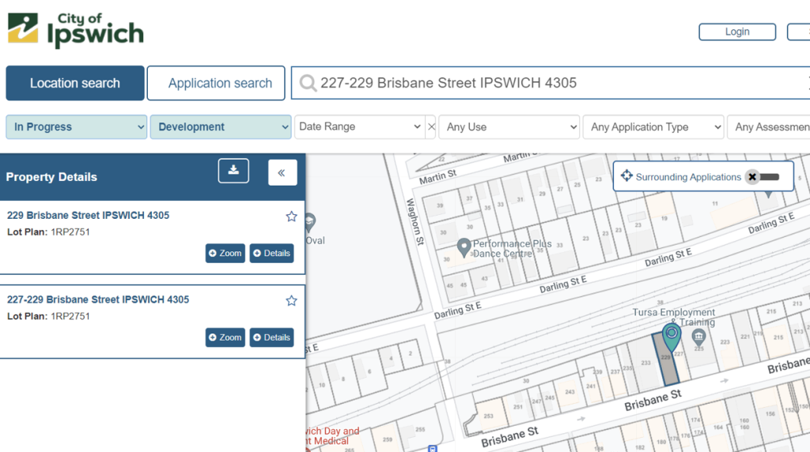Viewport: 810px width, 452px height.
Task: Open Details for 229 Brisbane Street
Action: coord(272,254)
